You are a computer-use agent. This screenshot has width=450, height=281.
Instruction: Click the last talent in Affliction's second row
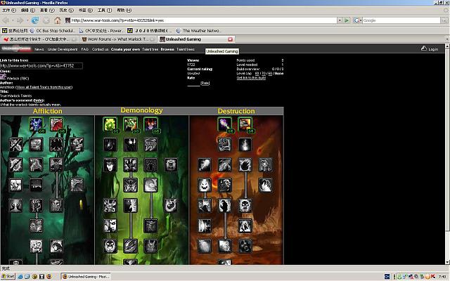[x=77, y=145]
